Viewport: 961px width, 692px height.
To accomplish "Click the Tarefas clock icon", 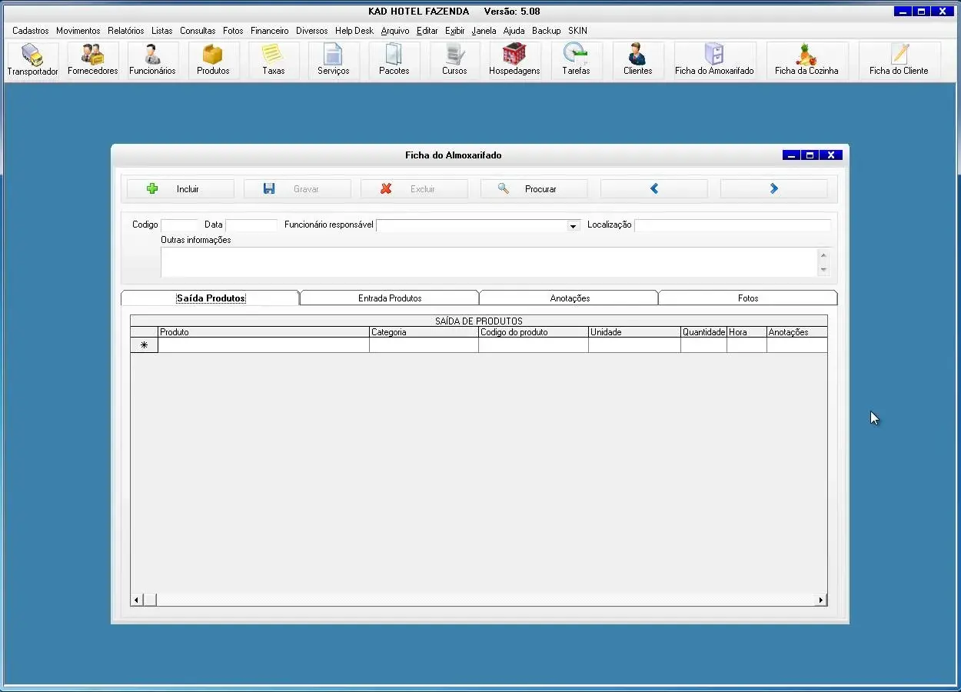I will pos(576,60).
